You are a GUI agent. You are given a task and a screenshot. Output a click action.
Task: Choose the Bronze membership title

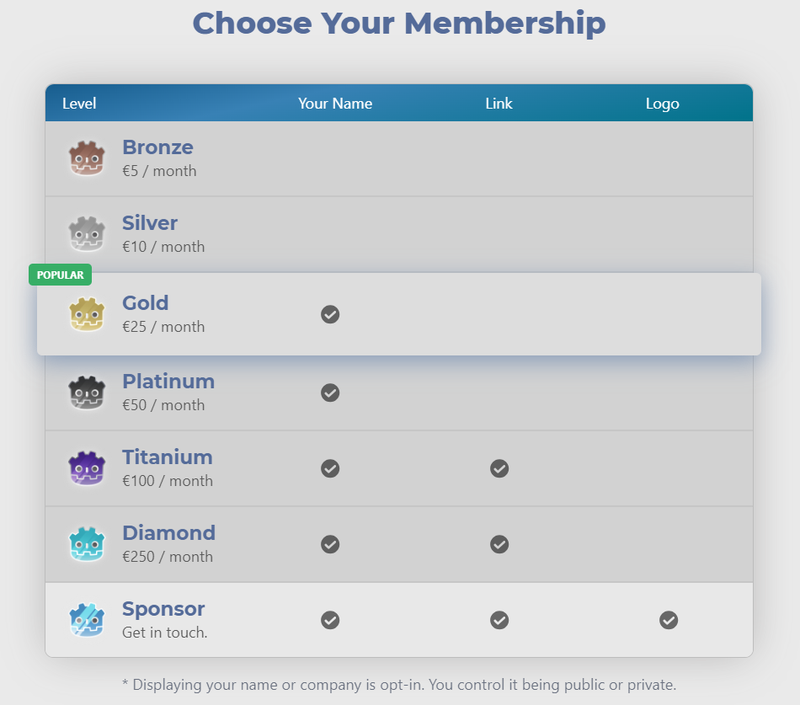157,147
